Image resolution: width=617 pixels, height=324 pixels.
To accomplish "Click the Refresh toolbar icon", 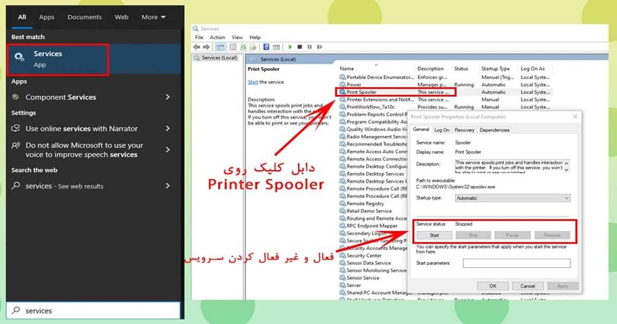I will coord(243,47).
